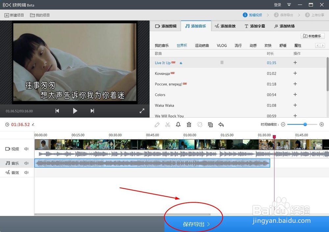Mute the video (视频) track
This screenshot has height=232, width=329.
(x=26, y=149)
